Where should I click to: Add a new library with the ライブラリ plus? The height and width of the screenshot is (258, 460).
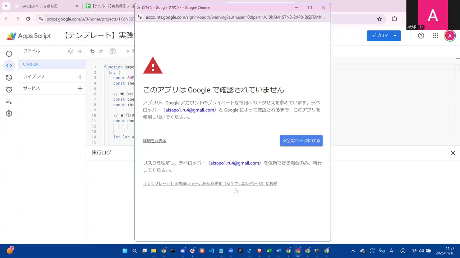pyautogui.click(x=80, y=76)
